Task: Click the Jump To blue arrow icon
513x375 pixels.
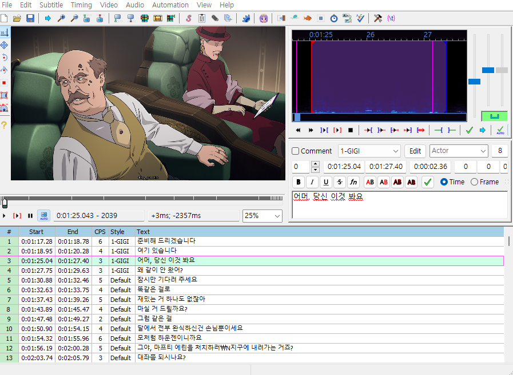Action: (x=48, y=18)
